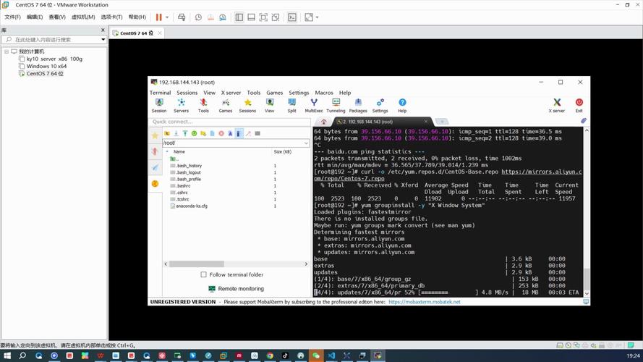The image size is (643, 362).
Task: Open the Macros menu
Action: tap(324, 93)
